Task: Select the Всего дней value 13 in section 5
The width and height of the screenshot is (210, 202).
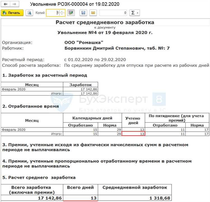Action: coord(80,198)
